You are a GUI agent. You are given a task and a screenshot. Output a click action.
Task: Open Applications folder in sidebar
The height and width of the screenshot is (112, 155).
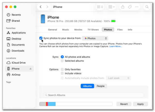coord(19,33)
